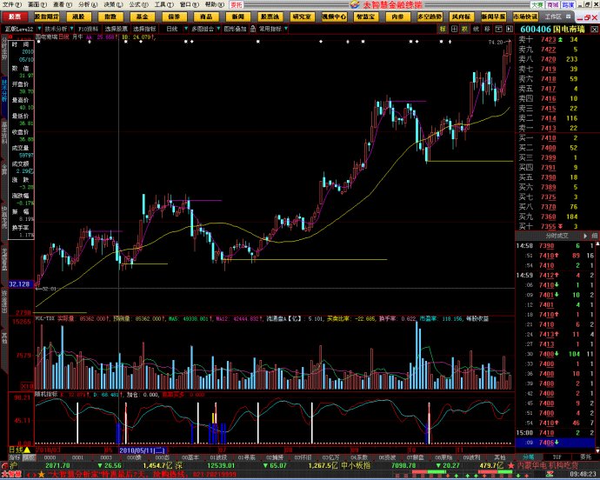Click the 大智慧 logo icon in title bar

[x=355, y=4]
